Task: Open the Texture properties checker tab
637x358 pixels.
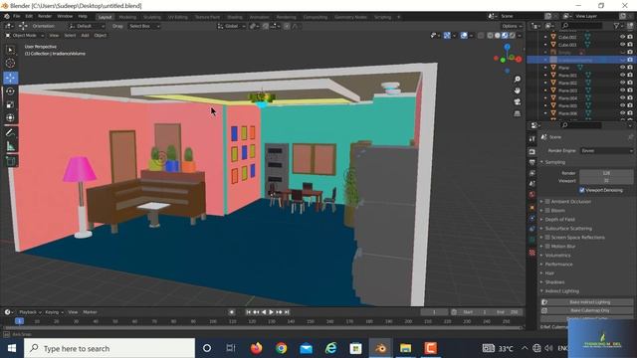Action: (x=532, y=253)
